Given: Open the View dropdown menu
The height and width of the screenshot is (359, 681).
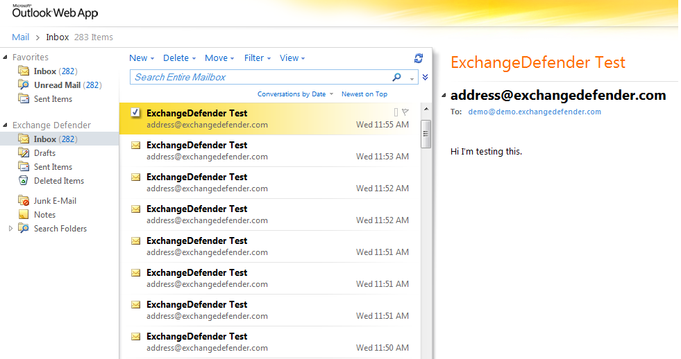Looking at the screenshot, I should 292,58.
